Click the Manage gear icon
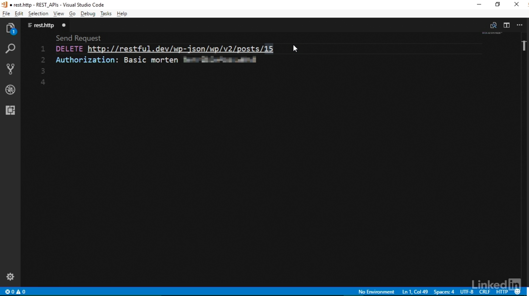Image resolution: width=529 pixels, height=296 pixels. click(10, 277)
